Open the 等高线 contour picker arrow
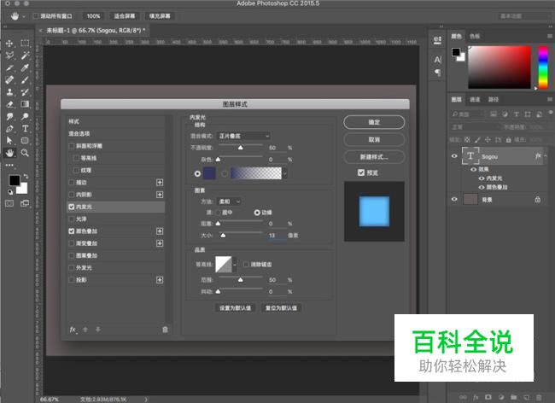 point(234,265)
